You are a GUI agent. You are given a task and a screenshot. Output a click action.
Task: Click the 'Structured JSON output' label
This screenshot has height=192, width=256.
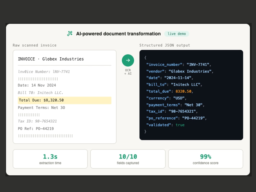165,45
